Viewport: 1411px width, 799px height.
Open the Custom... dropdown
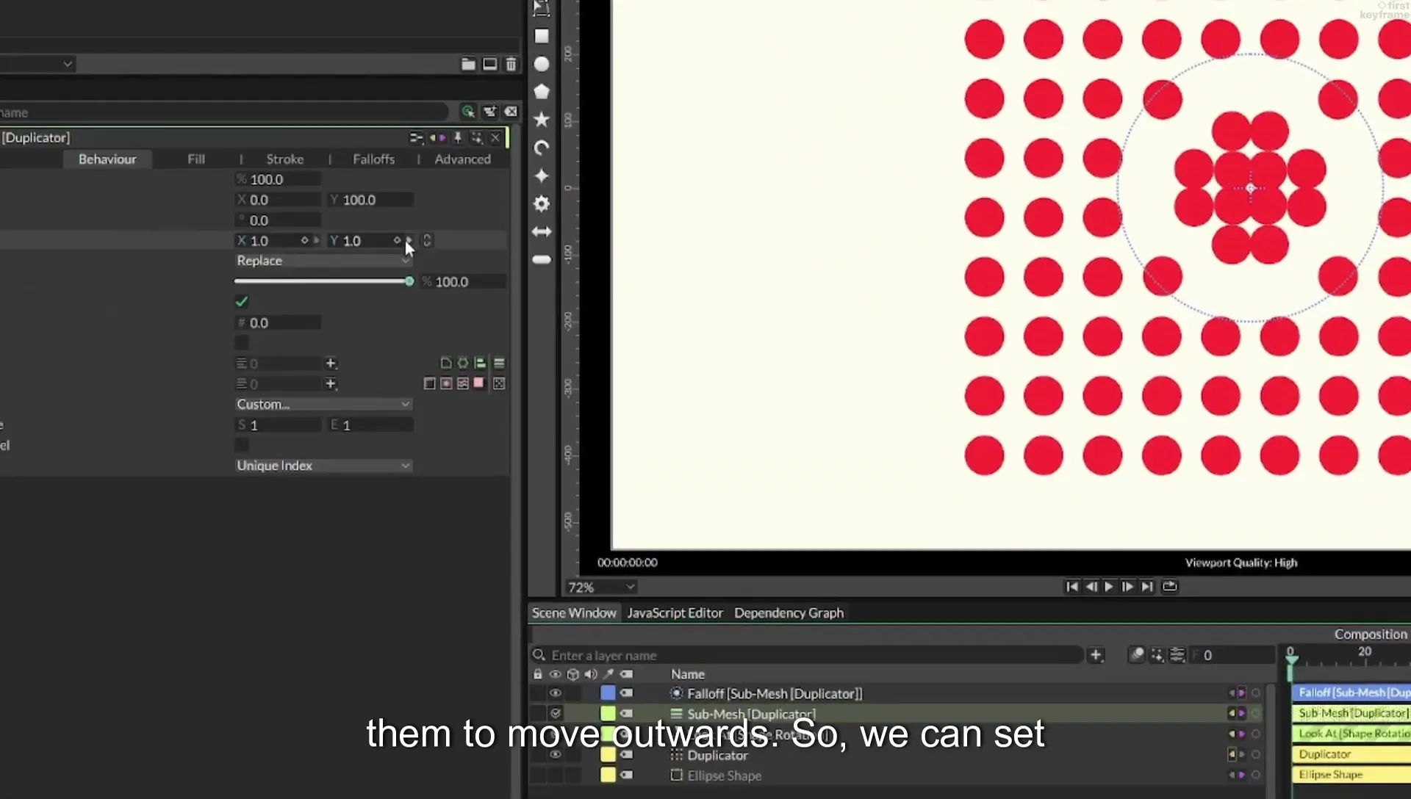click(x=323, y=404)
